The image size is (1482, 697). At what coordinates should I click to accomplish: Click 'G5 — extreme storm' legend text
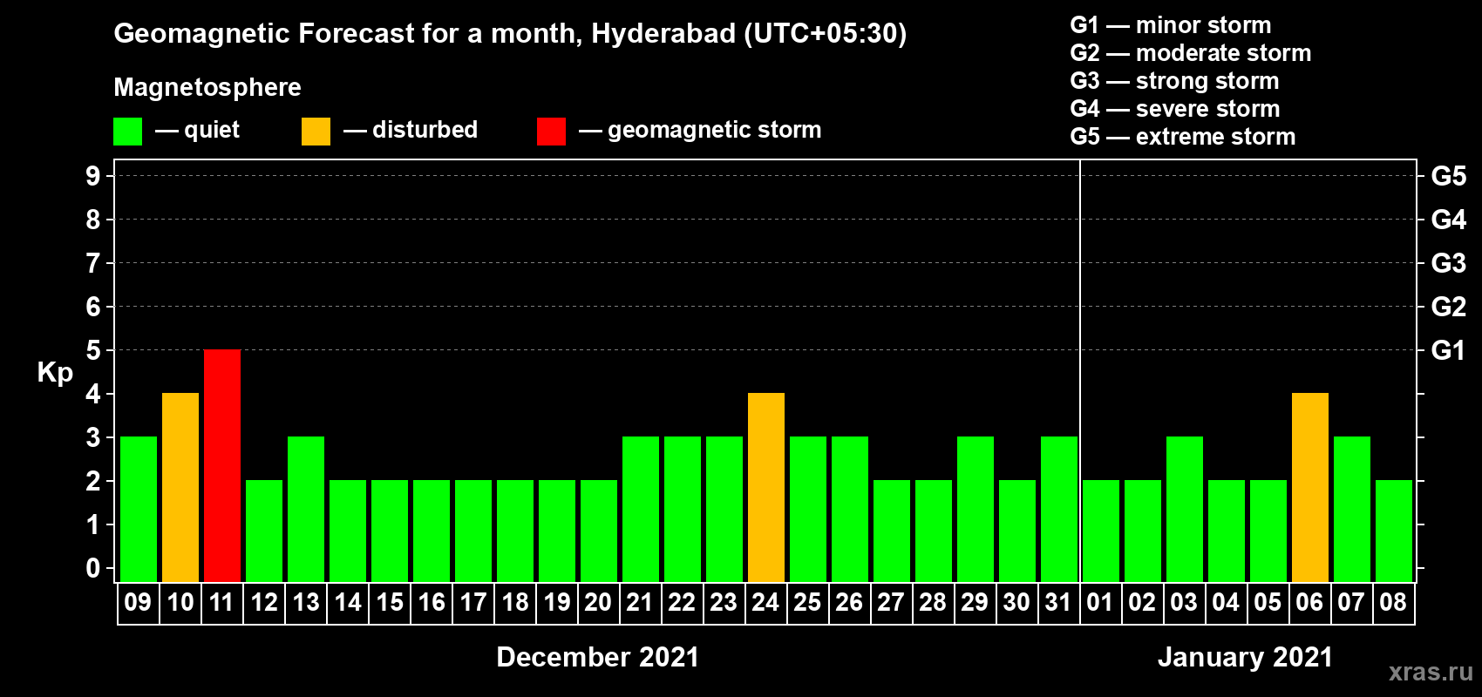(1183, 137)
